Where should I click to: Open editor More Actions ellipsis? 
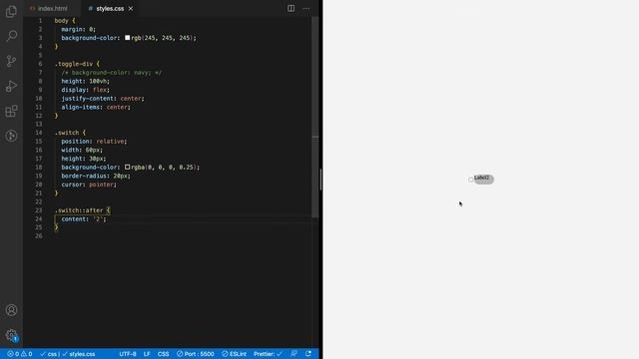click(307, 8)
